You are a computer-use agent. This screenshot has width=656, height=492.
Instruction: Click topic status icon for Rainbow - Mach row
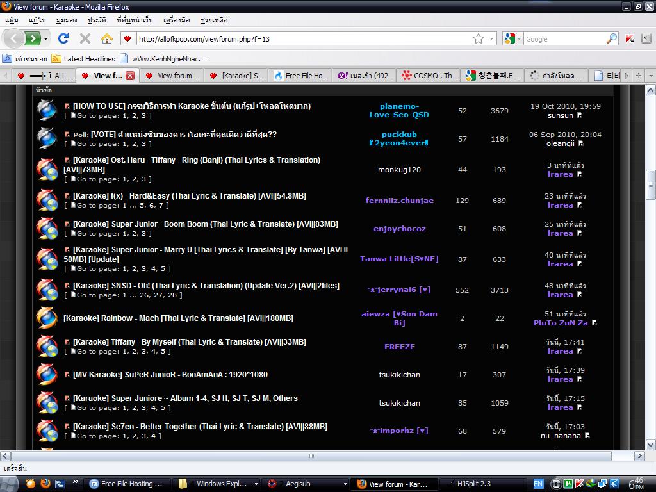(46, 318)
